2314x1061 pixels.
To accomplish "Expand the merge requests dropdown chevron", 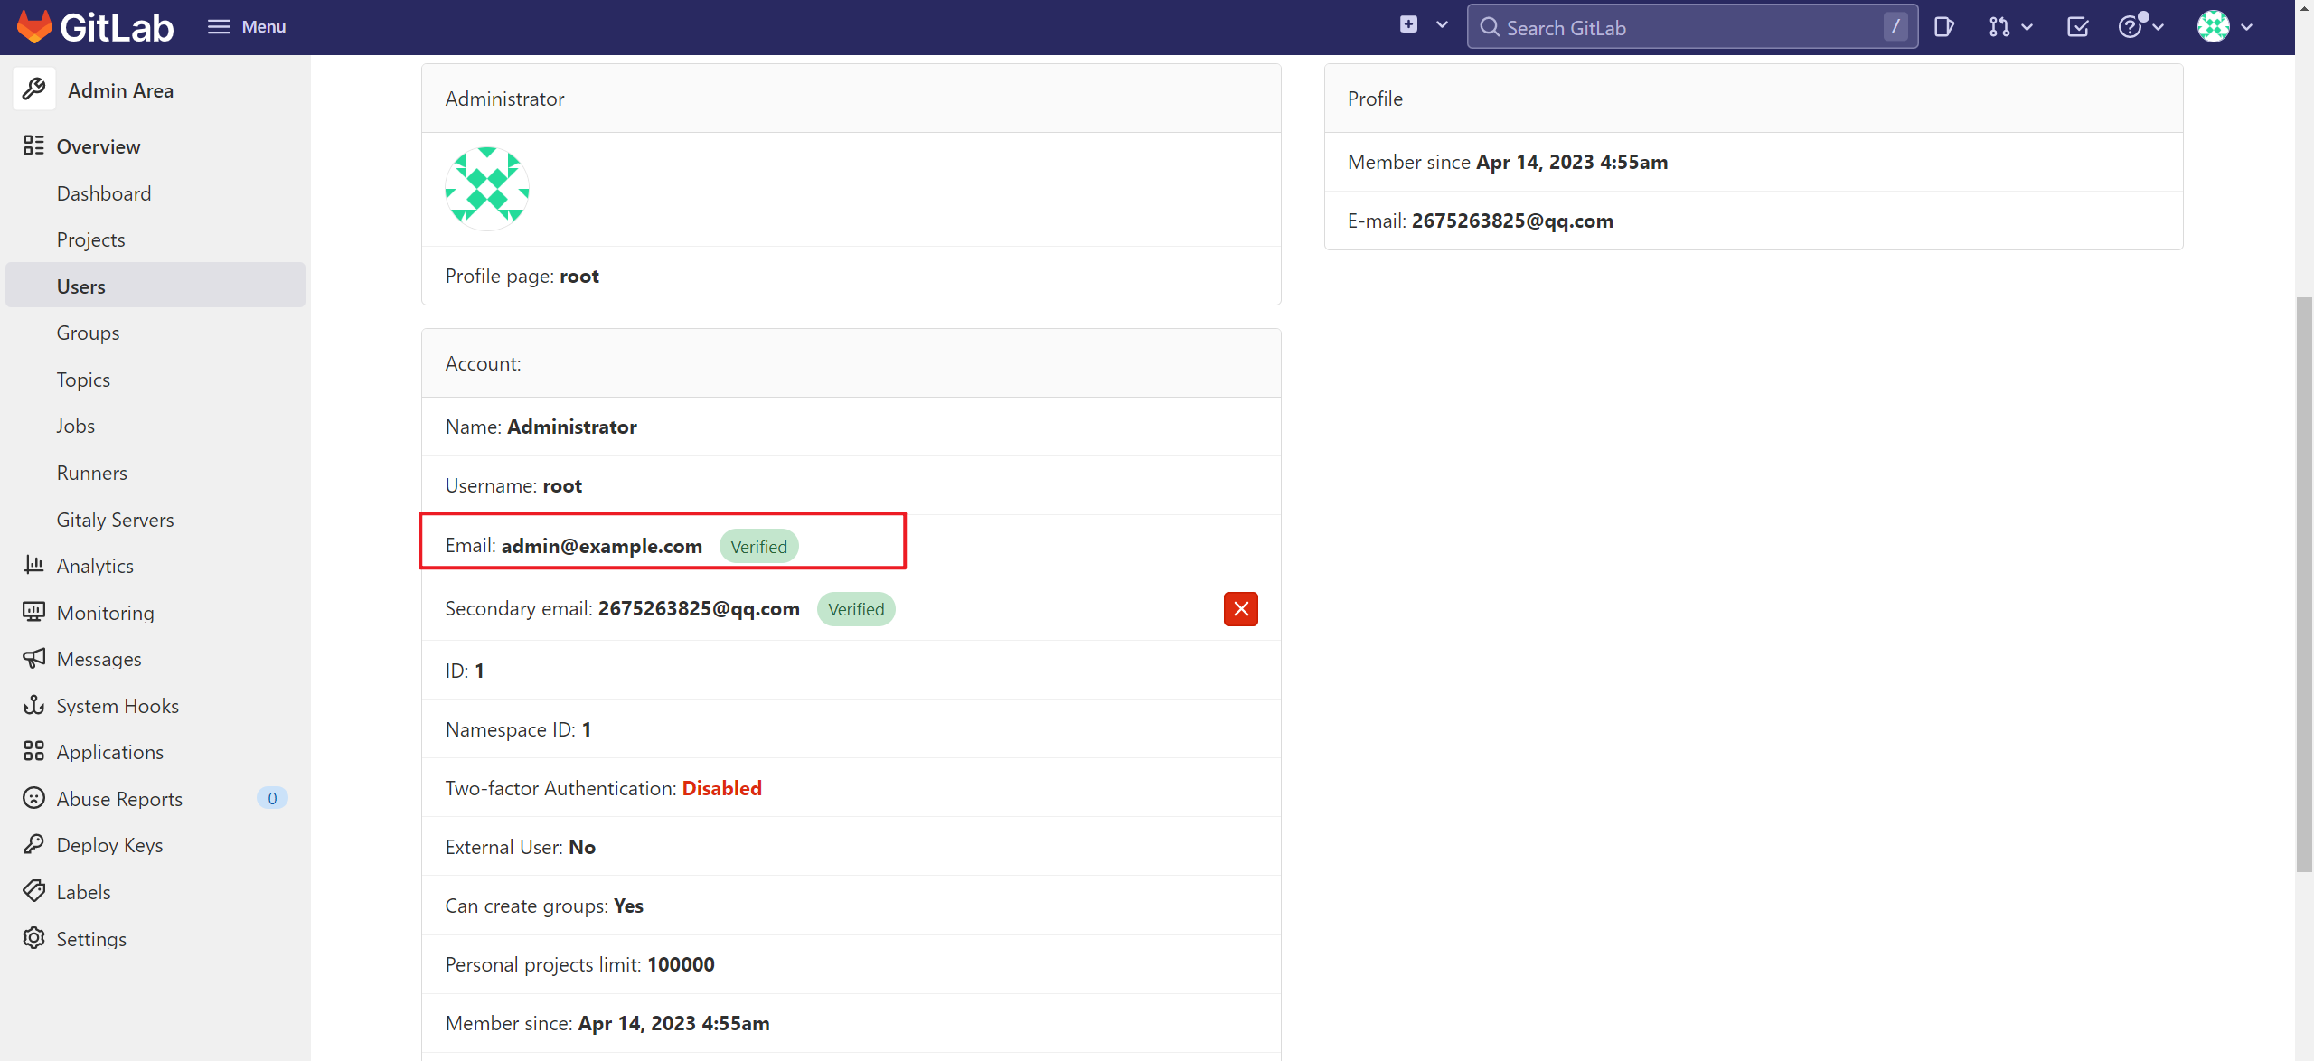I will coord(2027,27).
